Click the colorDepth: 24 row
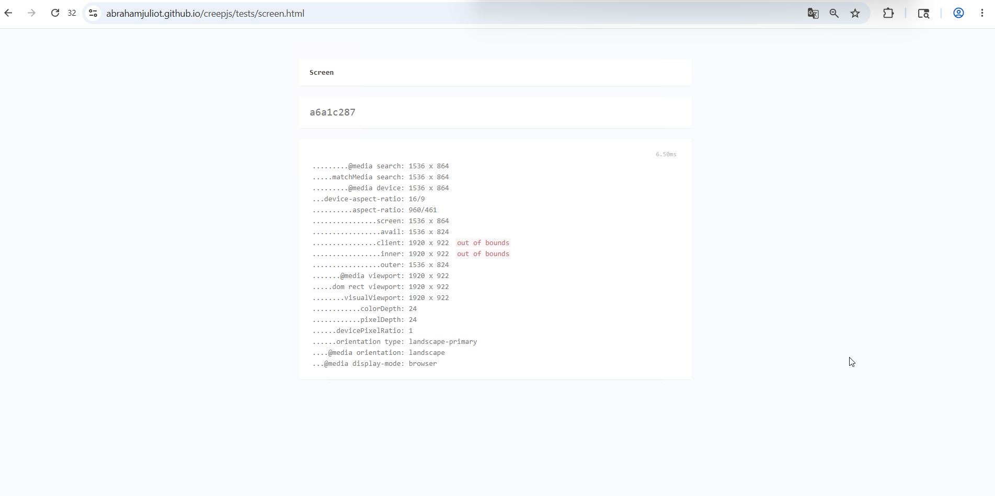Image resolution: width=995 pixels, height=496 pixels. (364, 309)
